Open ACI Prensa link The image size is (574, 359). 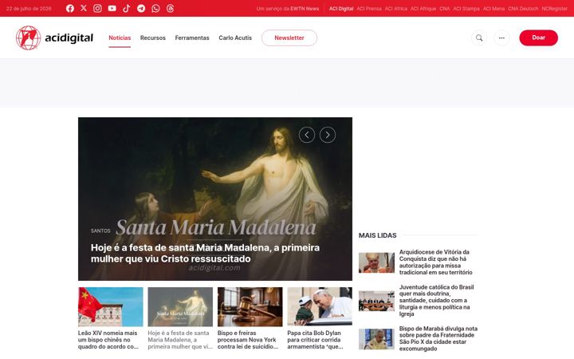tap(369, 9)
